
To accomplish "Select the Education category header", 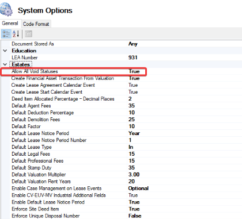I will (24, 51).
